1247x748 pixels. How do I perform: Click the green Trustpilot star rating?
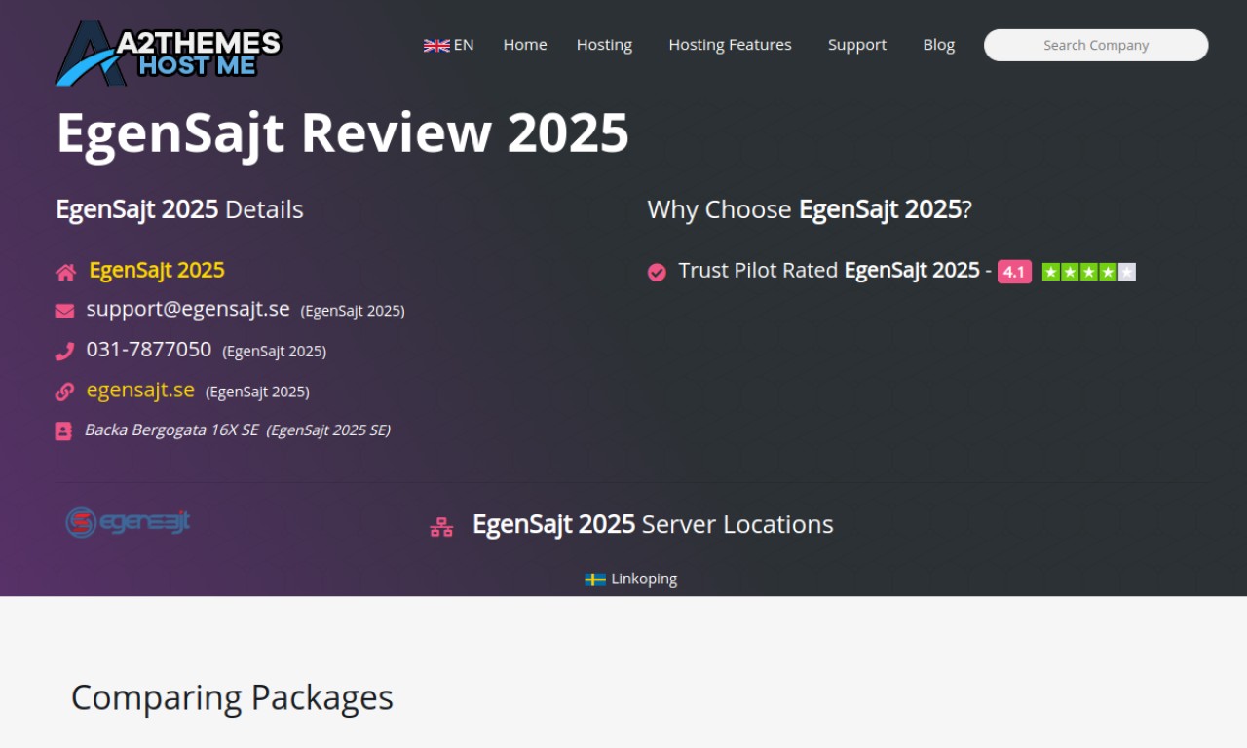pyautogui.click(x=1089, y=272)
